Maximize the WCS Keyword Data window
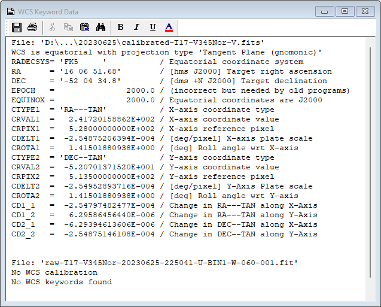381x307 pixels. pyautogui.click(x=345, y=11)
